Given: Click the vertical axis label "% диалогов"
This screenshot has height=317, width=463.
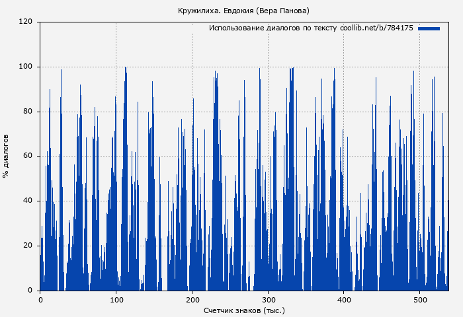Looking at the screenshot, I should [7, 156].
